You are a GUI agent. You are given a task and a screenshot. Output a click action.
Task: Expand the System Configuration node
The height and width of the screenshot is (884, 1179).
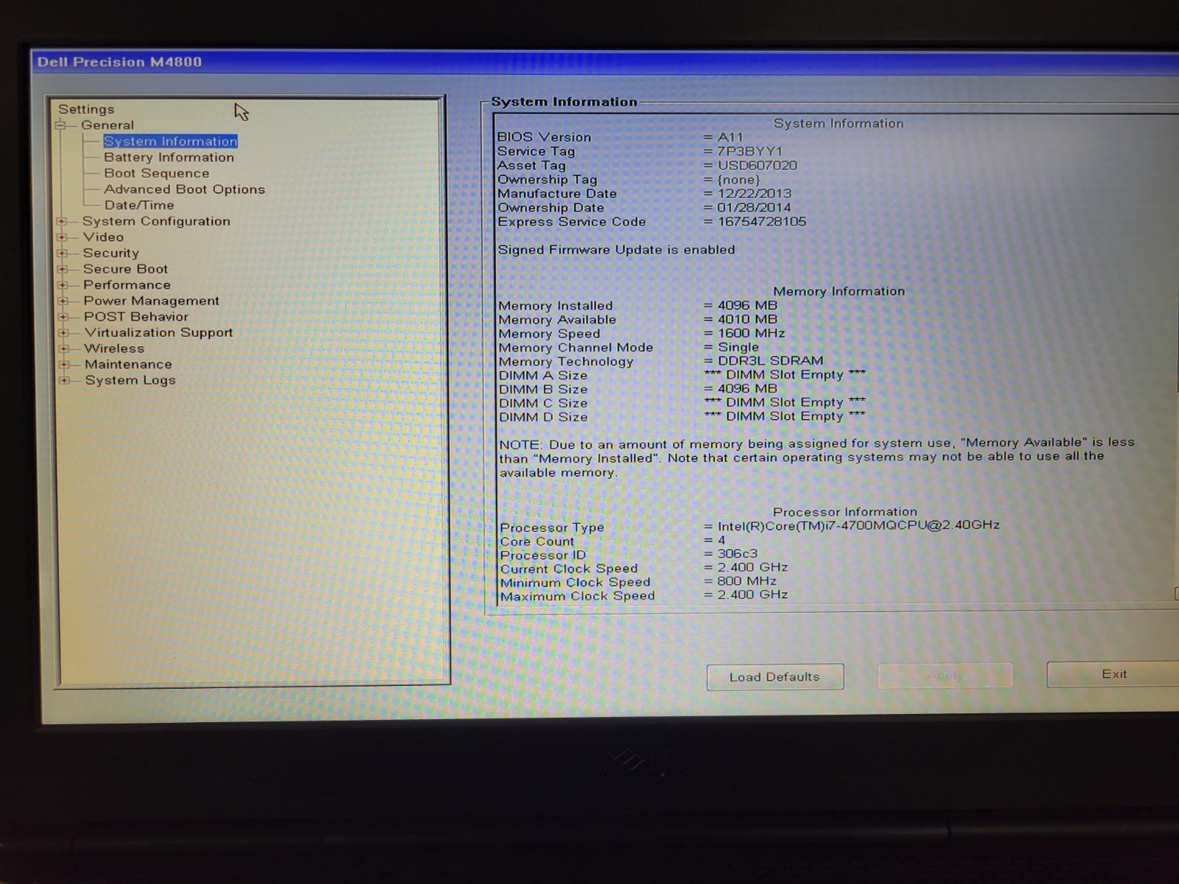coord(62,222)
